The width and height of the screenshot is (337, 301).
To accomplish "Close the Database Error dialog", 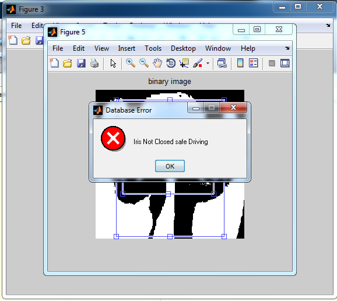I will click(233, 107).
